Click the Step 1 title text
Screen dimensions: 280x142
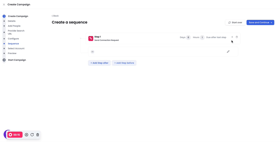[x=97, y=37]
